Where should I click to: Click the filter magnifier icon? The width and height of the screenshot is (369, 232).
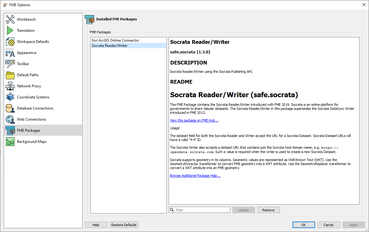[x=172, y=210]
